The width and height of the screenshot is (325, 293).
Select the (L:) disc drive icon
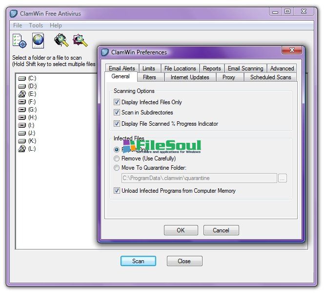click(22, 149)
